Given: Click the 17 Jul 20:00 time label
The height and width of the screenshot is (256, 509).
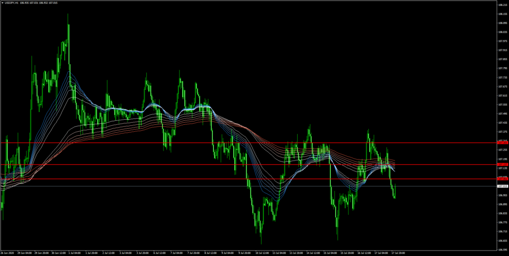Looking at the screenshot, I should pyautogui.click(x=398, y=253).
